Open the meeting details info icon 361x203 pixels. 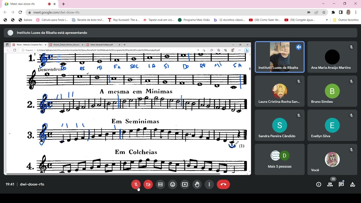pyautogui.click(x=319, y=184)
